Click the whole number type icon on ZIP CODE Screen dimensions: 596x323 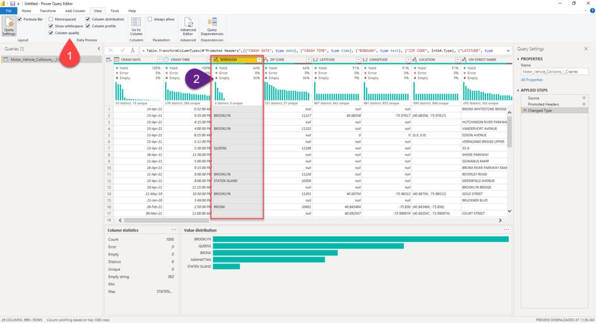click(266, 60)
